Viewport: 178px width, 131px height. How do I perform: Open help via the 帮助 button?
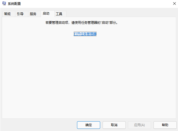165,125
